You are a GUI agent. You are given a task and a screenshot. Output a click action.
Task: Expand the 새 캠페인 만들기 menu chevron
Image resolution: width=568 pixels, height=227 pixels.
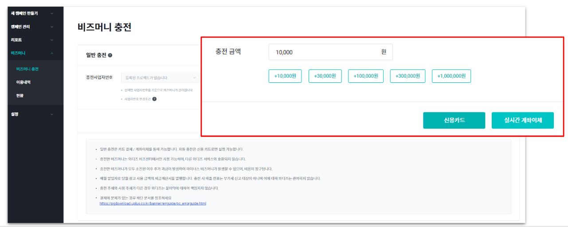(x=52, y=13)
